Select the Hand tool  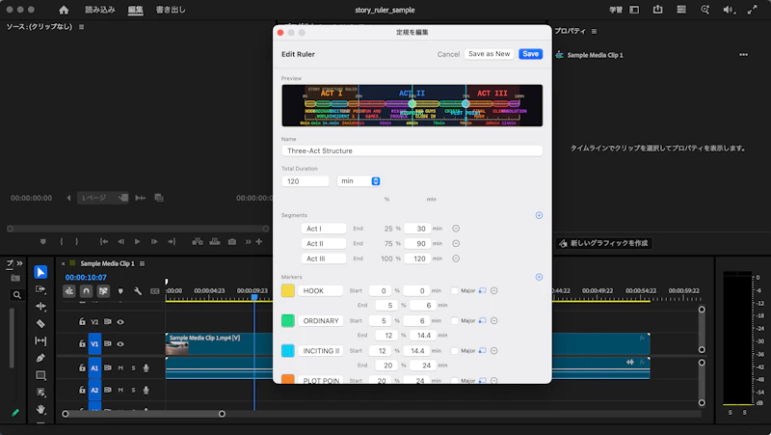(40, 409)
